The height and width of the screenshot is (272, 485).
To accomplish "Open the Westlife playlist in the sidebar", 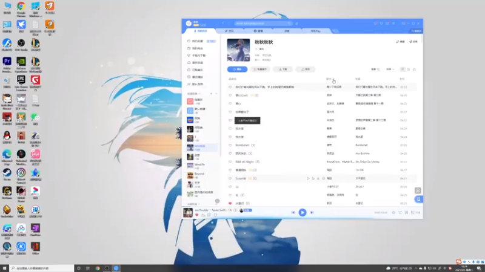I will 202,166.
